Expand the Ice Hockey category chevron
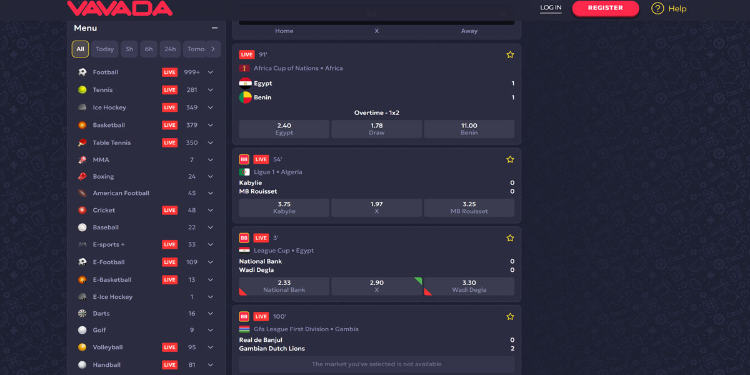Viewport: 750px width, 375px height. [x=211, y=107]
